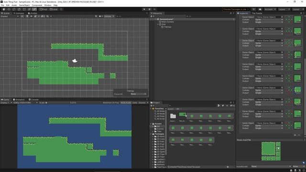The height and width of the screenshot is (172, 306).
Task: Select the Scale tool
Action: pos(19,9)
